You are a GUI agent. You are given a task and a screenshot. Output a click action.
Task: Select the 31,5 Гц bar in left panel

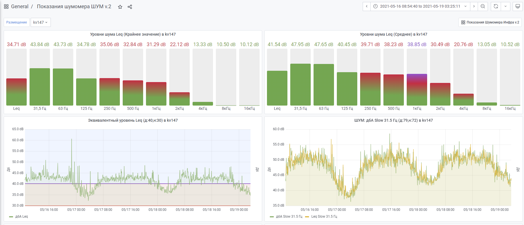[40, 87]
